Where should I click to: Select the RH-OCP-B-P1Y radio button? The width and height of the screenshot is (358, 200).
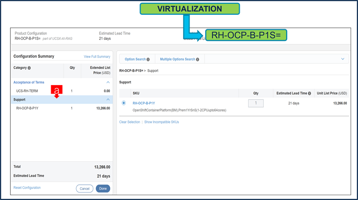point(124,103)
